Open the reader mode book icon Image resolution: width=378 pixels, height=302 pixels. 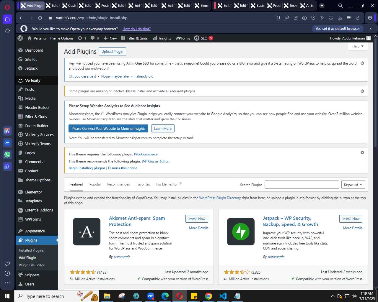click(x=278, y=18)
